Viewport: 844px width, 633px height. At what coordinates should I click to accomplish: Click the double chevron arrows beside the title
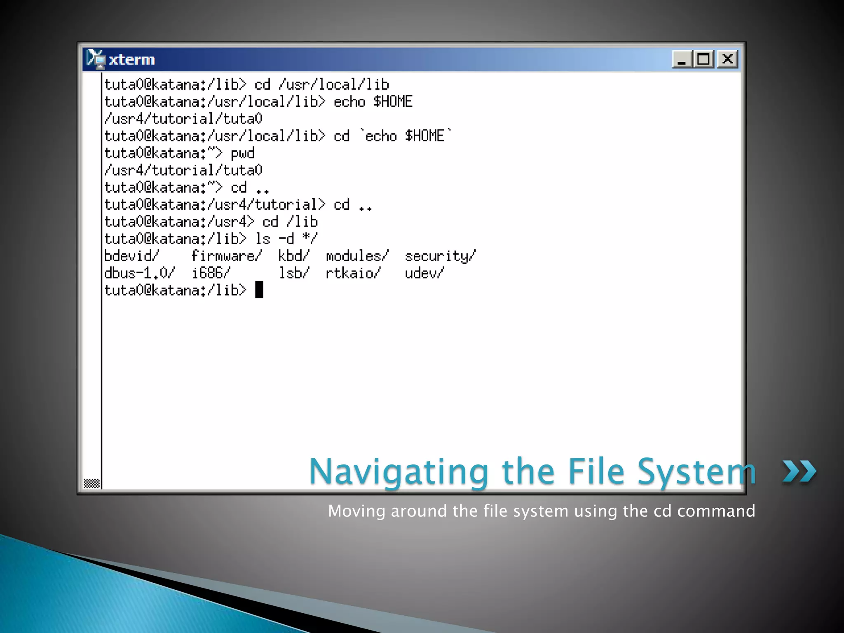799,471
